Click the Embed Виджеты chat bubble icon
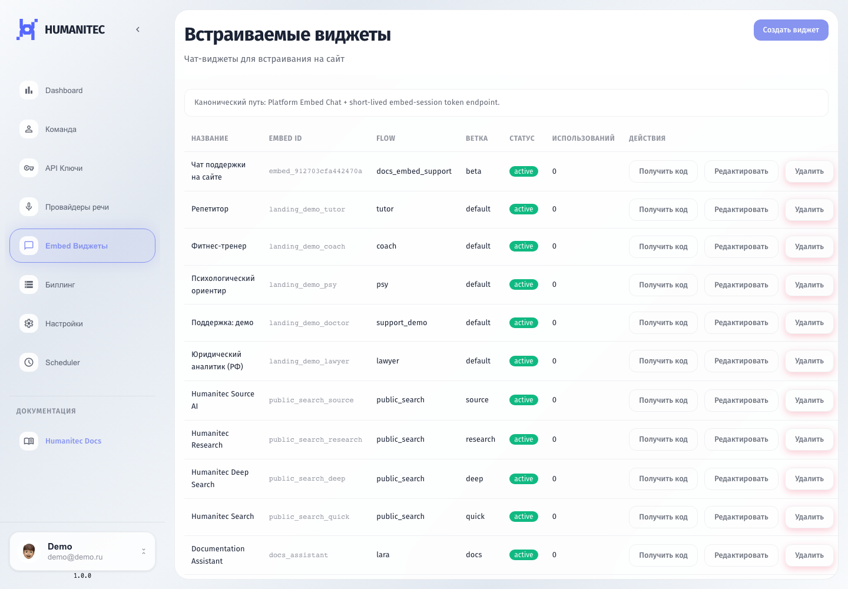This screenshot has width=848, height=589. pos(29,246)
